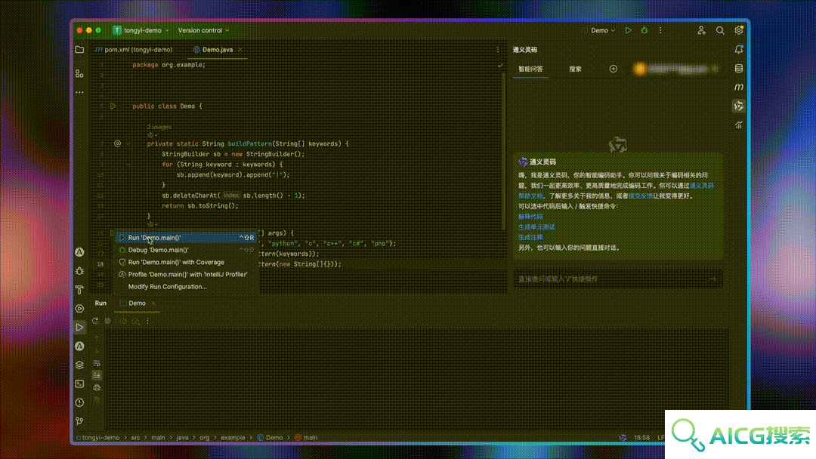The width and height of the screenshot is (816, 459).
Task: Open Search Everywhere magnifier icon
Action: point(720,31)
